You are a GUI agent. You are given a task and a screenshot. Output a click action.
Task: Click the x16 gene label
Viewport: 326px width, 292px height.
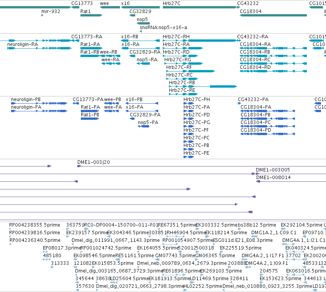[125, 3]
